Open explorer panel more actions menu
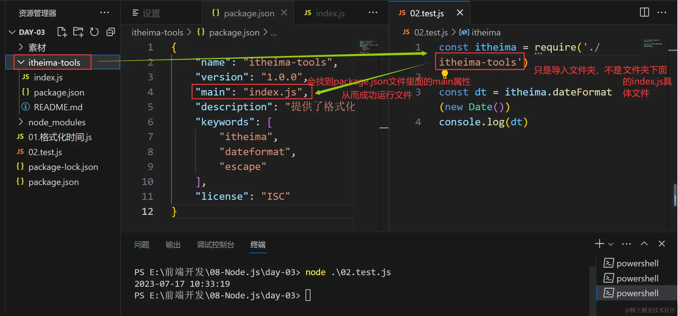 [x=104, y=13]
